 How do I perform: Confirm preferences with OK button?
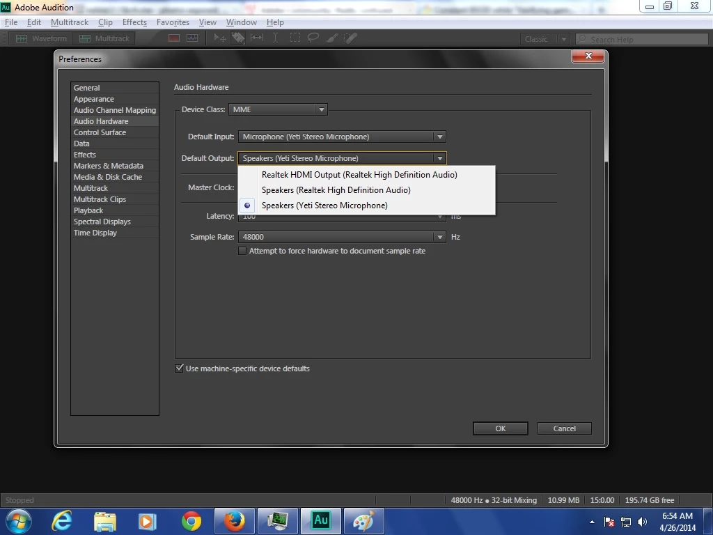500,428
